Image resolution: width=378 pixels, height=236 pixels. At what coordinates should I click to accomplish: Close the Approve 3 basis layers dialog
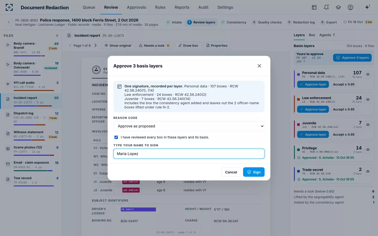259,66
